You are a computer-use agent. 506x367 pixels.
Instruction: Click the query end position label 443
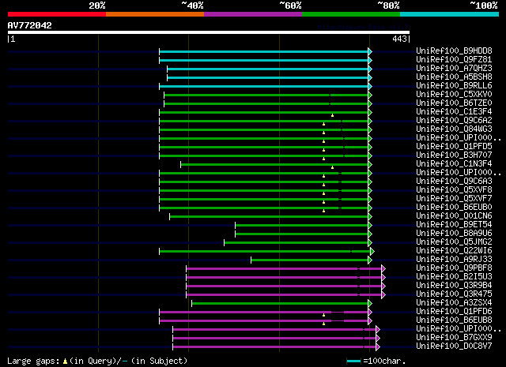pyautogui.click(x=399, y=39)
